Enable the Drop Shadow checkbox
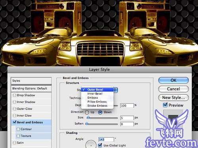Screen dimensions: 198x148 point(15,95)
